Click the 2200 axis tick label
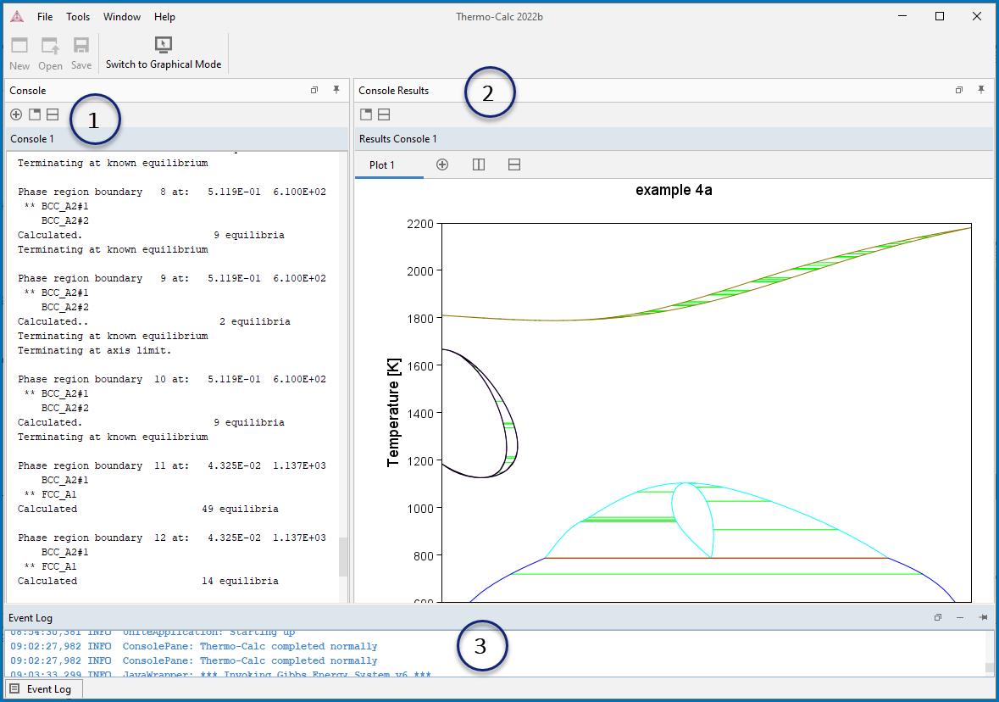 (x=420, y=224)
